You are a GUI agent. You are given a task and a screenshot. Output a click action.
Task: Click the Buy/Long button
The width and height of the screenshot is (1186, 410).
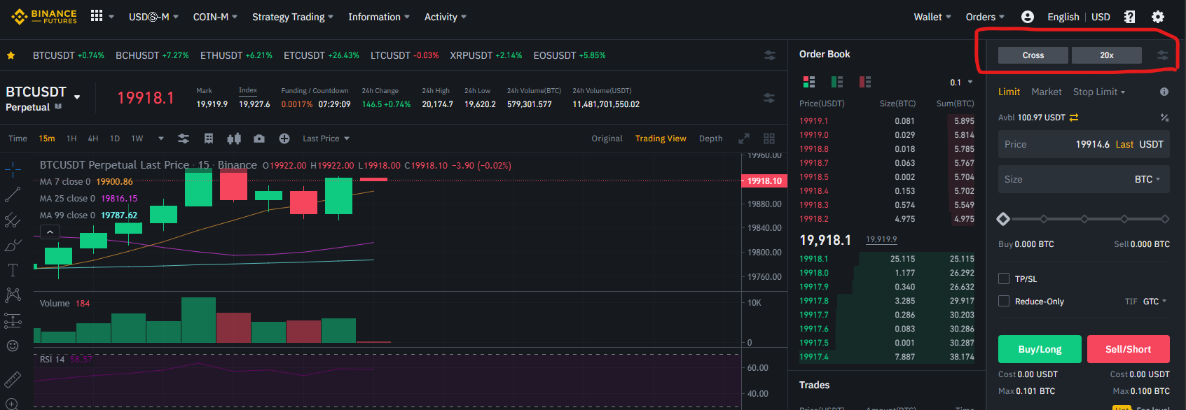coord(1040,349)
